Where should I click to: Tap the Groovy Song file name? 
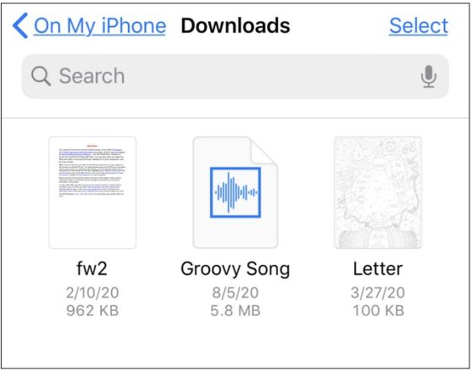coord(235,269)
